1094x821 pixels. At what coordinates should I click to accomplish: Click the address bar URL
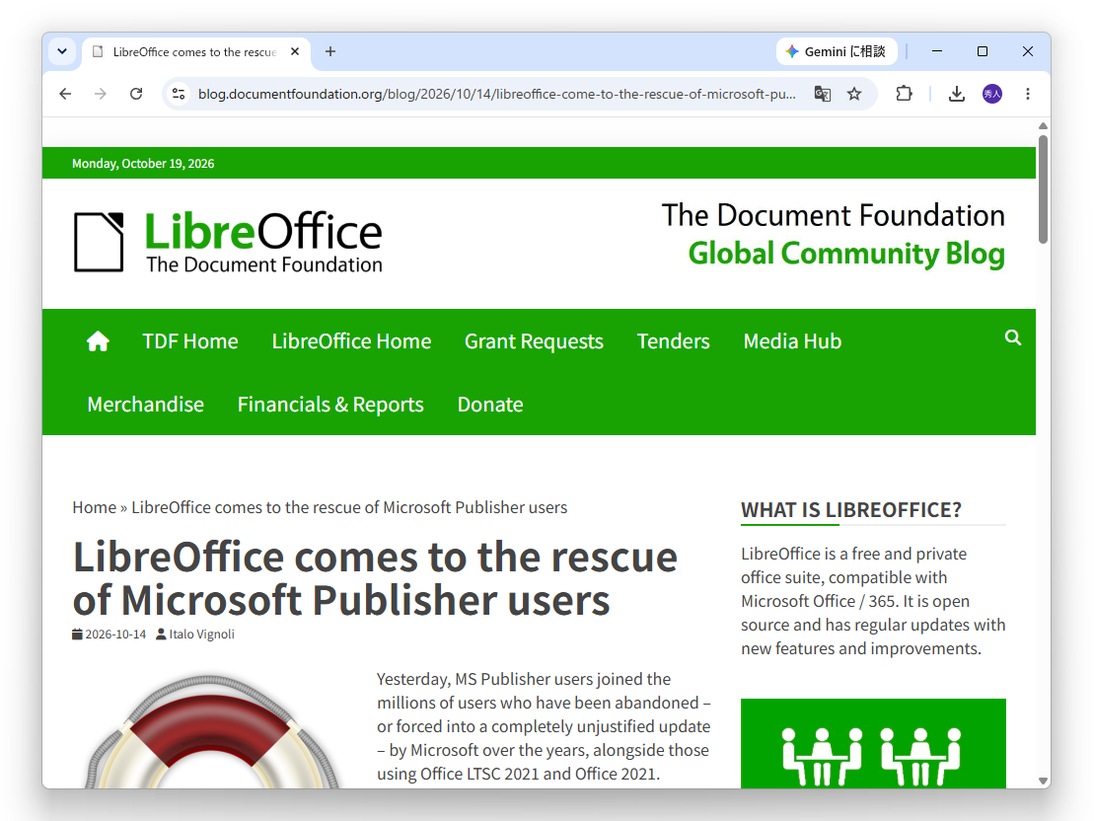(x=497, y=94)
